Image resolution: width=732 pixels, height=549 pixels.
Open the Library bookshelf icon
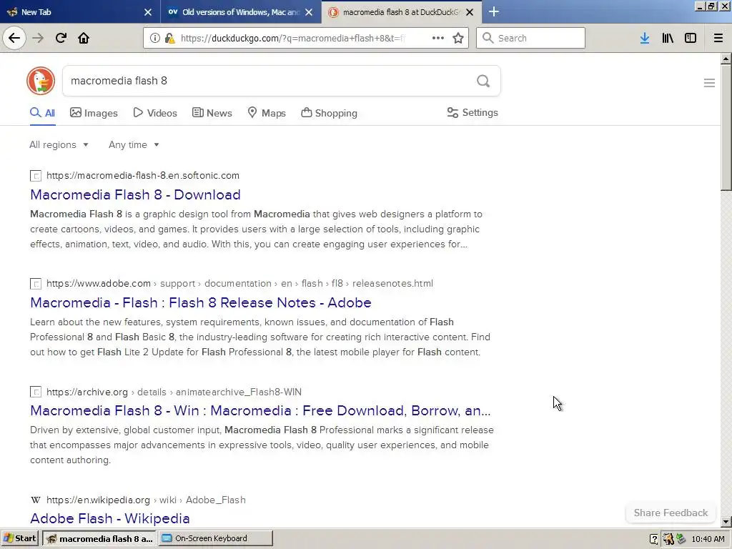[x=668, y=38]
